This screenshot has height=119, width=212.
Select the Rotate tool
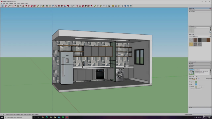pyautogui.click(x=32, y=6)
